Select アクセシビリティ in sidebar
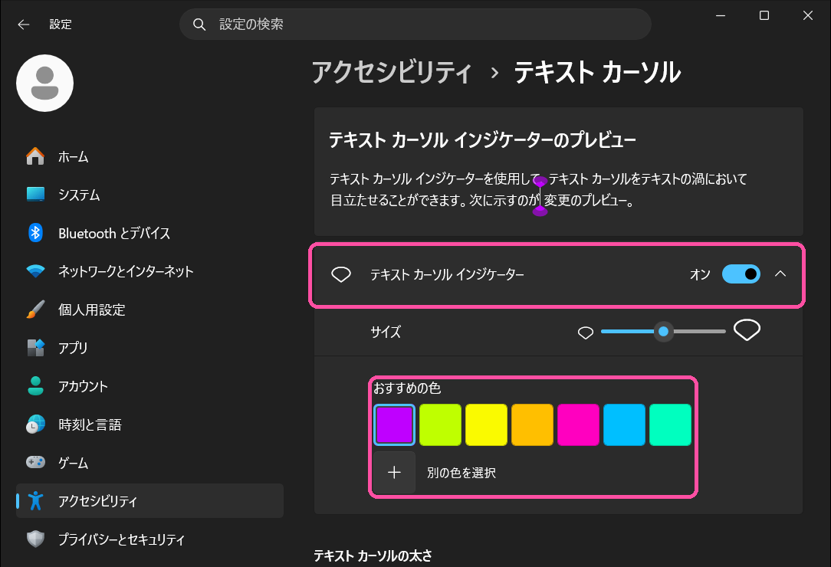 149,501
